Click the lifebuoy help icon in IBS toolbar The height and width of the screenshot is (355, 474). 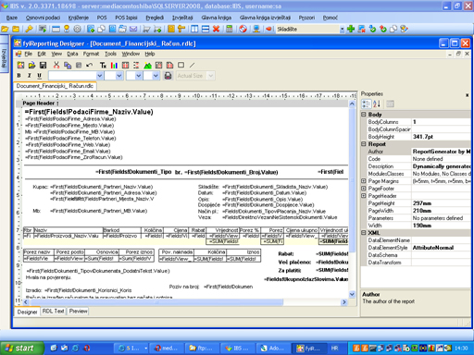coord(243,29)
